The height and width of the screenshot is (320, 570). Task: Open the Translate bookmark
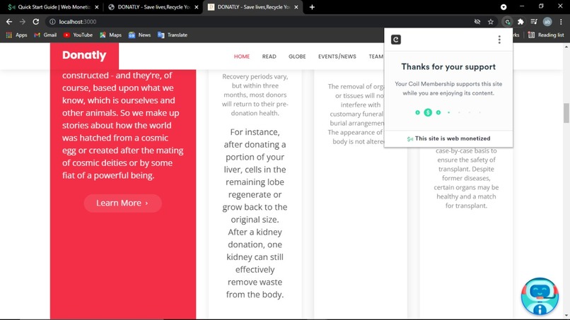tap(173, 35)
